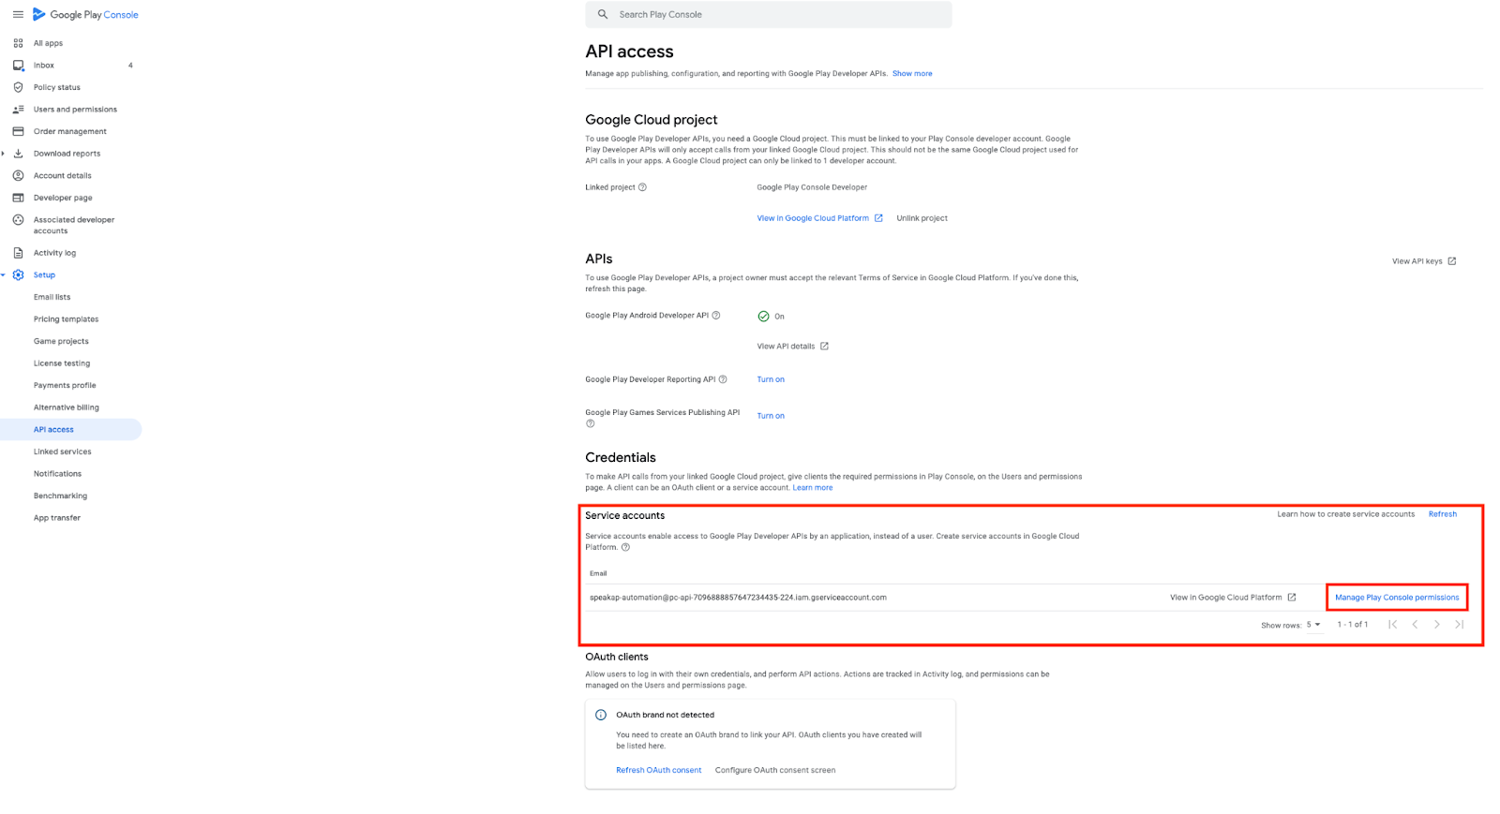Image resolution: width=1500 pixels, height=814 pixels.
Task: Select License testing under Setup
Action: pos(62,363)
